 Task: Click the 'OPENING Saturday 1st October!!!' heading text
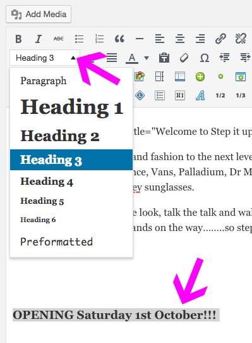[x=114, y=315]
